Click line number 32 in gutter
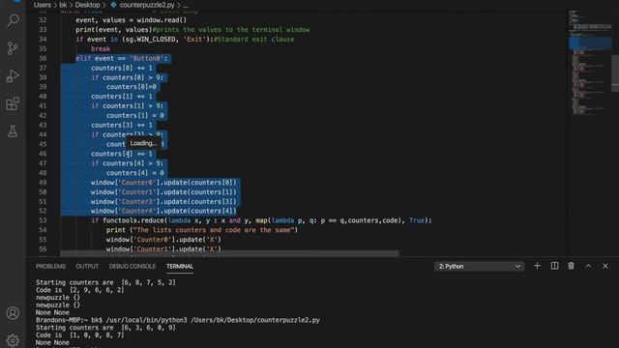 coord(43,20)
